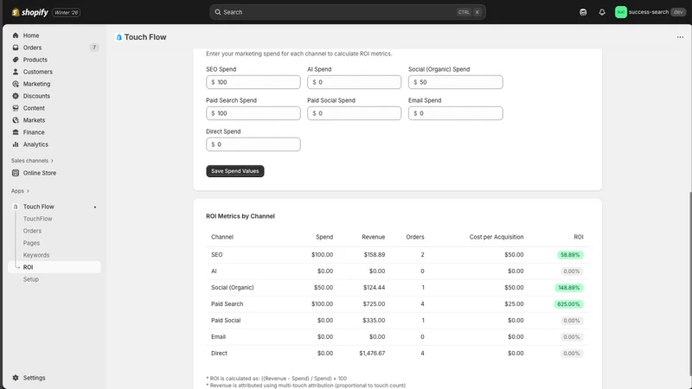Click the Touch Flow header app icon
Viewport: 692px width, 389px height.
119,37
